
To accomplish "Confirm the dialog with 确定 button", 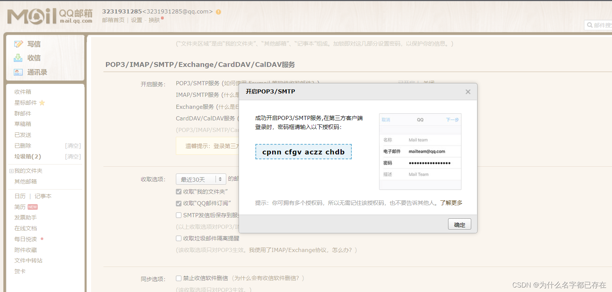I will 459,224.
